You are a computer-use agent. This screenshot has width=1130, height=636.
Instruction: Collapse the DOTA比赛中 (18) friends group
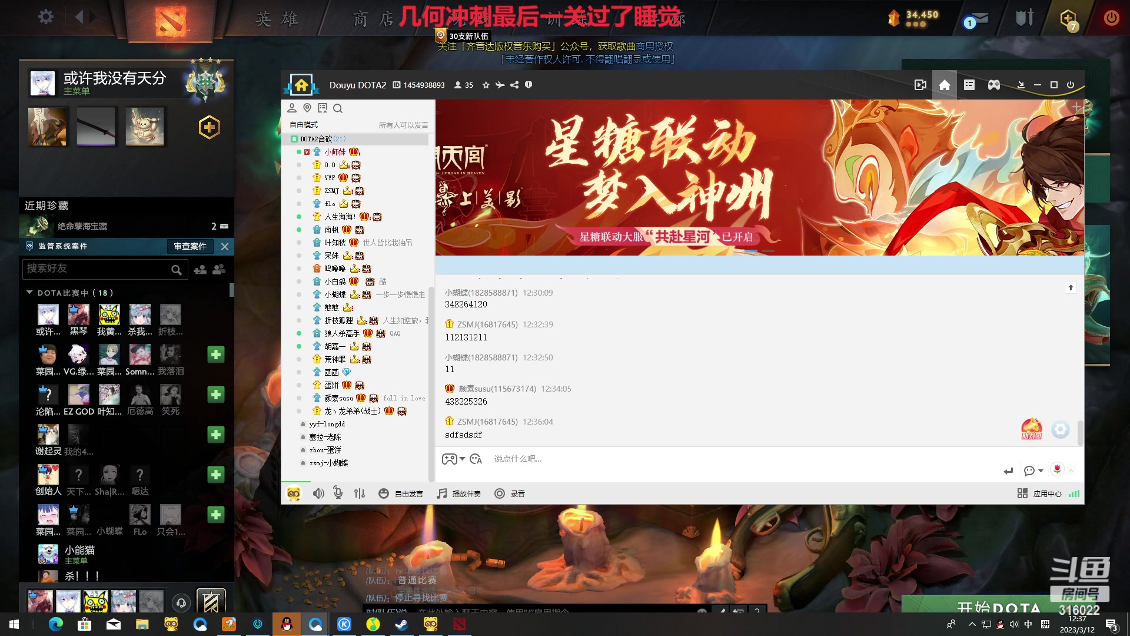tap(29, 293)
